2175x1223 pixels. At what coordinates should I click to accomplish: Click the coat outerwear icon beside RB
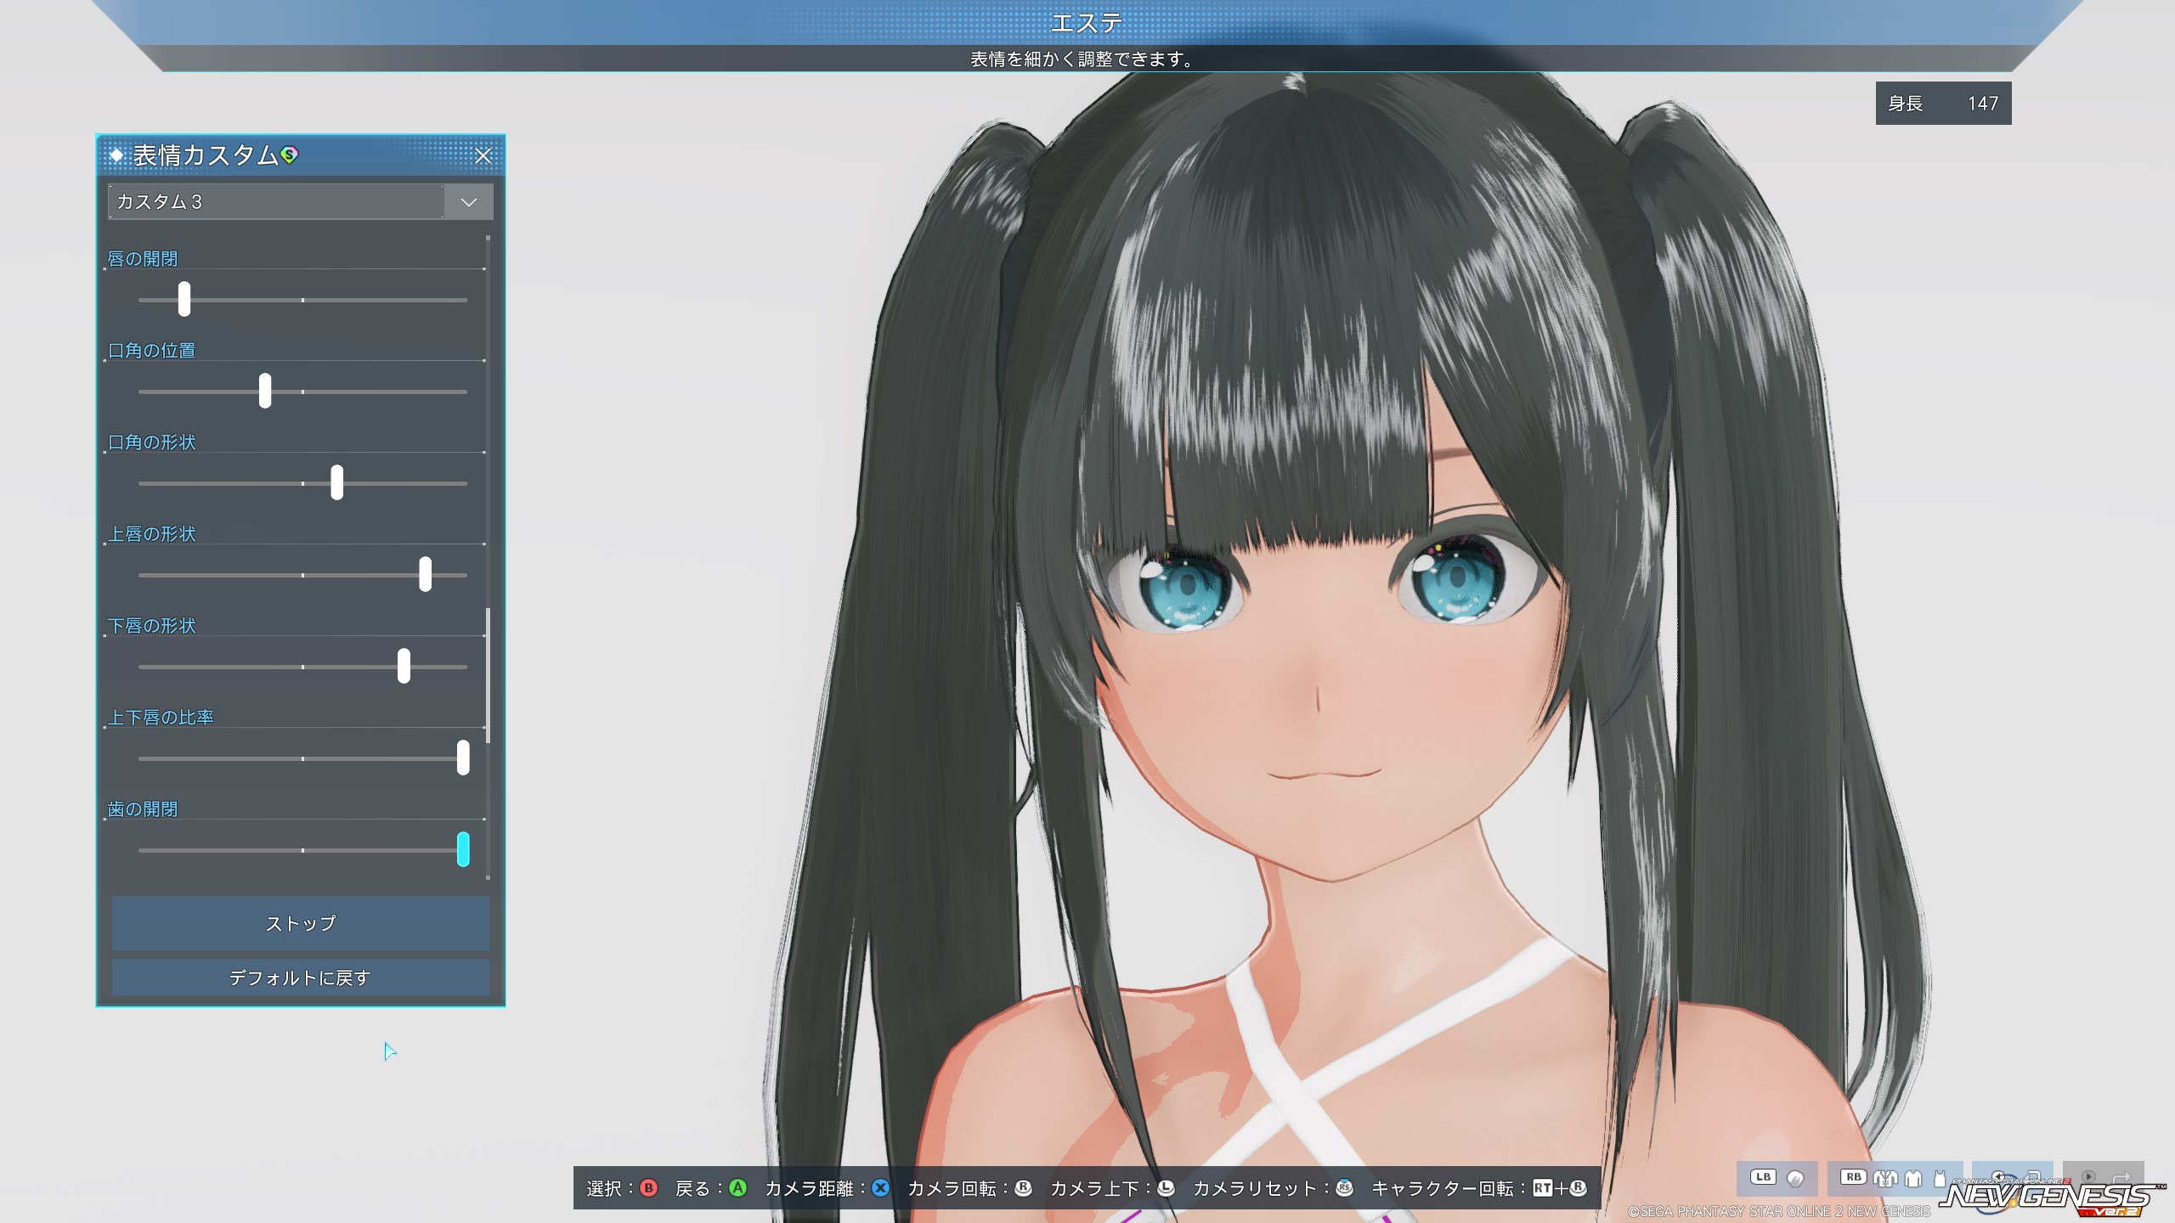(x=1885, y=1178)
